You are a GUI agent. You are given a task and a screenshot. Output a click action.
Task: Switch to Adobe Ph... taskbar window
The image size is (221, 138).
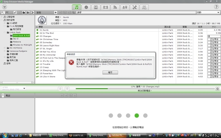(x=116, y=136)
